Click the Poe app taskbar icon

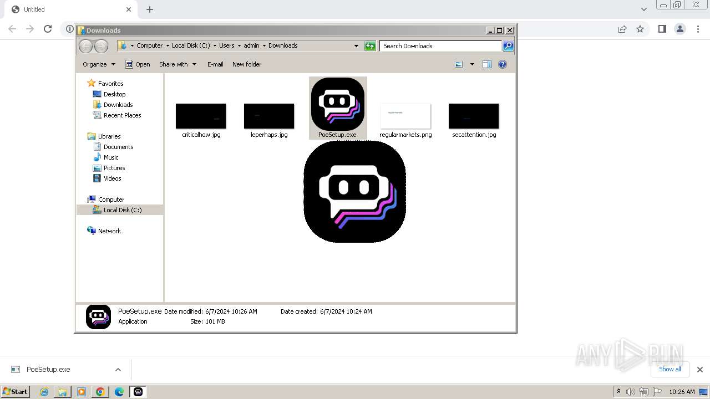click(138, 392)
